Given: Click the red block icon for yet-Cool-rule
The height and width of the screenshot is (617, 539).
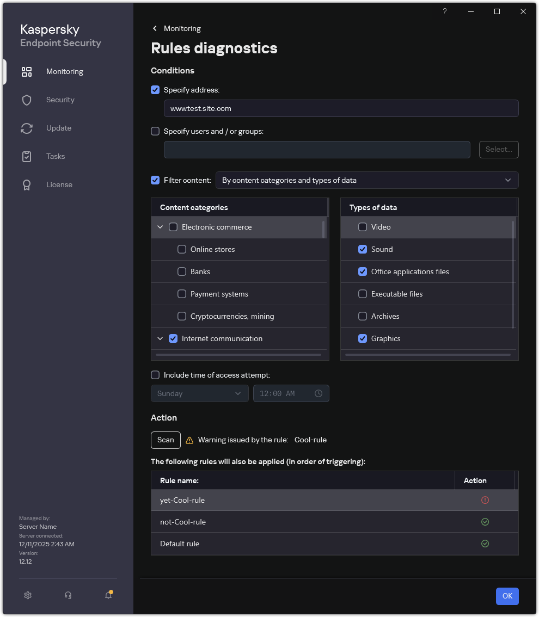Looking at the screenshot, I should coord(485,500).
